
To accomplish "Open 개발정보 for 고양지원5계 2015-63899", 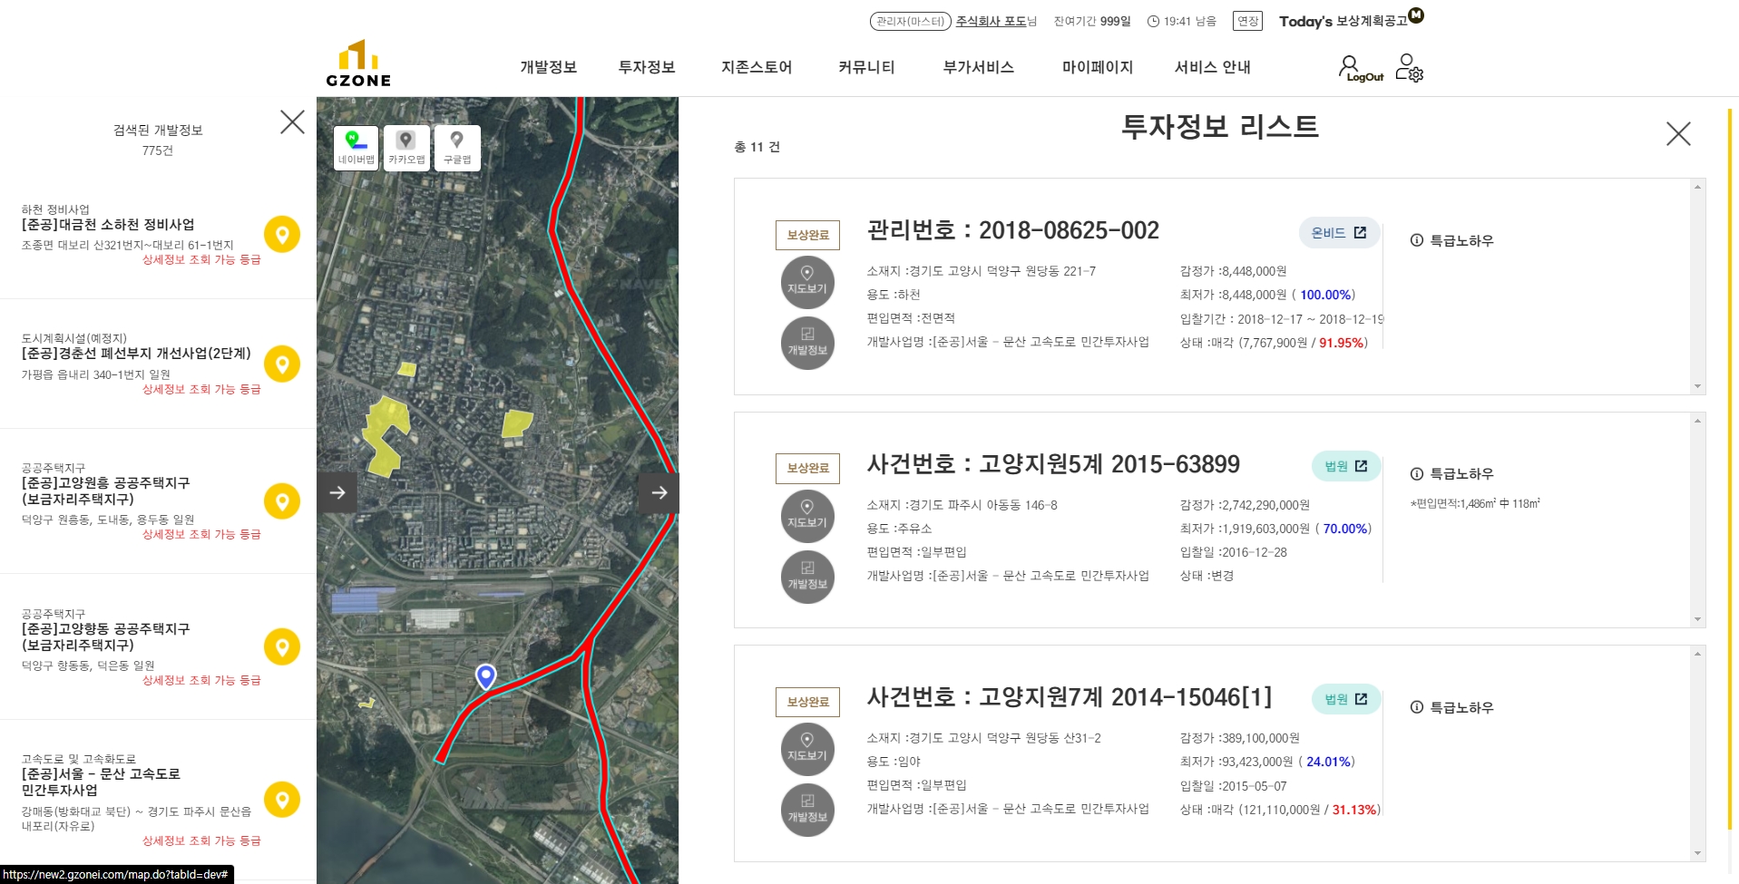I will (807, 578).
